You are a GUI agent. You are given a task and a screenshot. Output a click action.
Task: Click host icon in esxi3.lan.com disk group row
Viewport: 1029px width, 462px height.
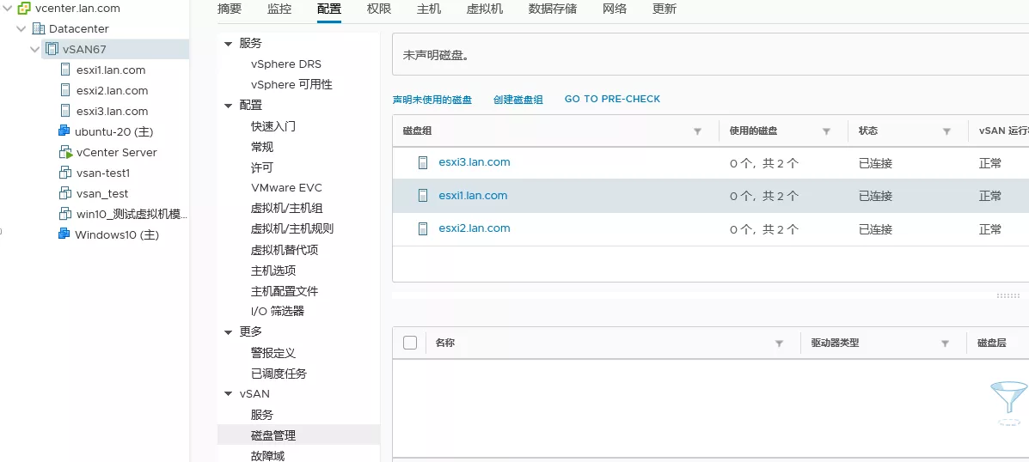click(423, 162)
